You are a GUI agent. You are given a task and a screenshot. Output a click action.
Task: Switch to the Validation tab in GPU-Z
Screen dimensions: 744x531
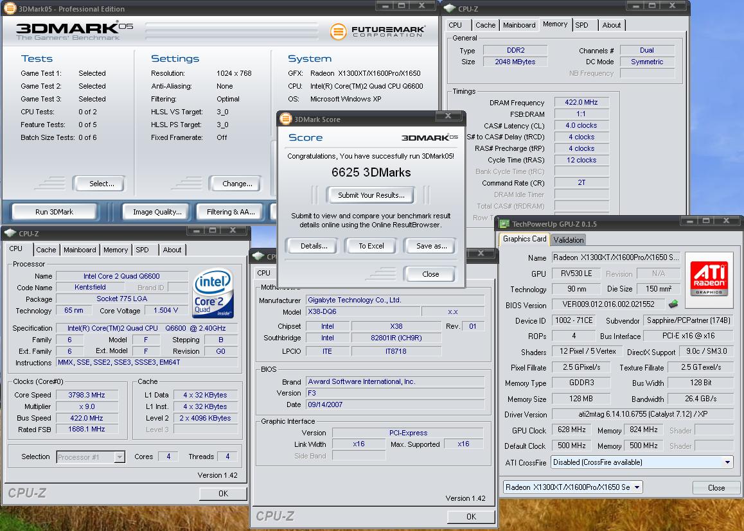[x=568, y=240]
